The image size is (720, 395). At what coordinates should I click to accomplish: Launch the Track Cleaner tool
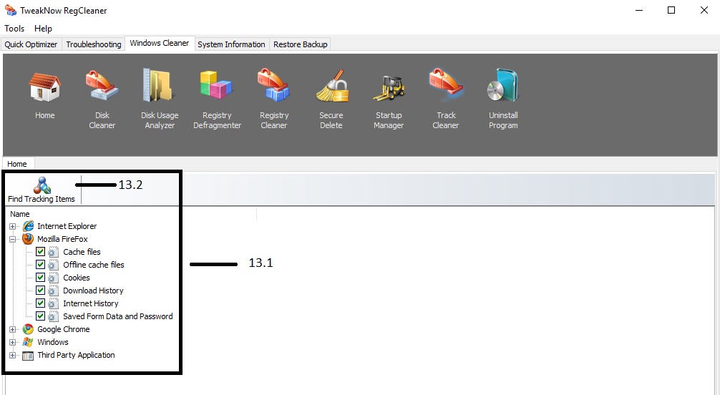point(446,84)
